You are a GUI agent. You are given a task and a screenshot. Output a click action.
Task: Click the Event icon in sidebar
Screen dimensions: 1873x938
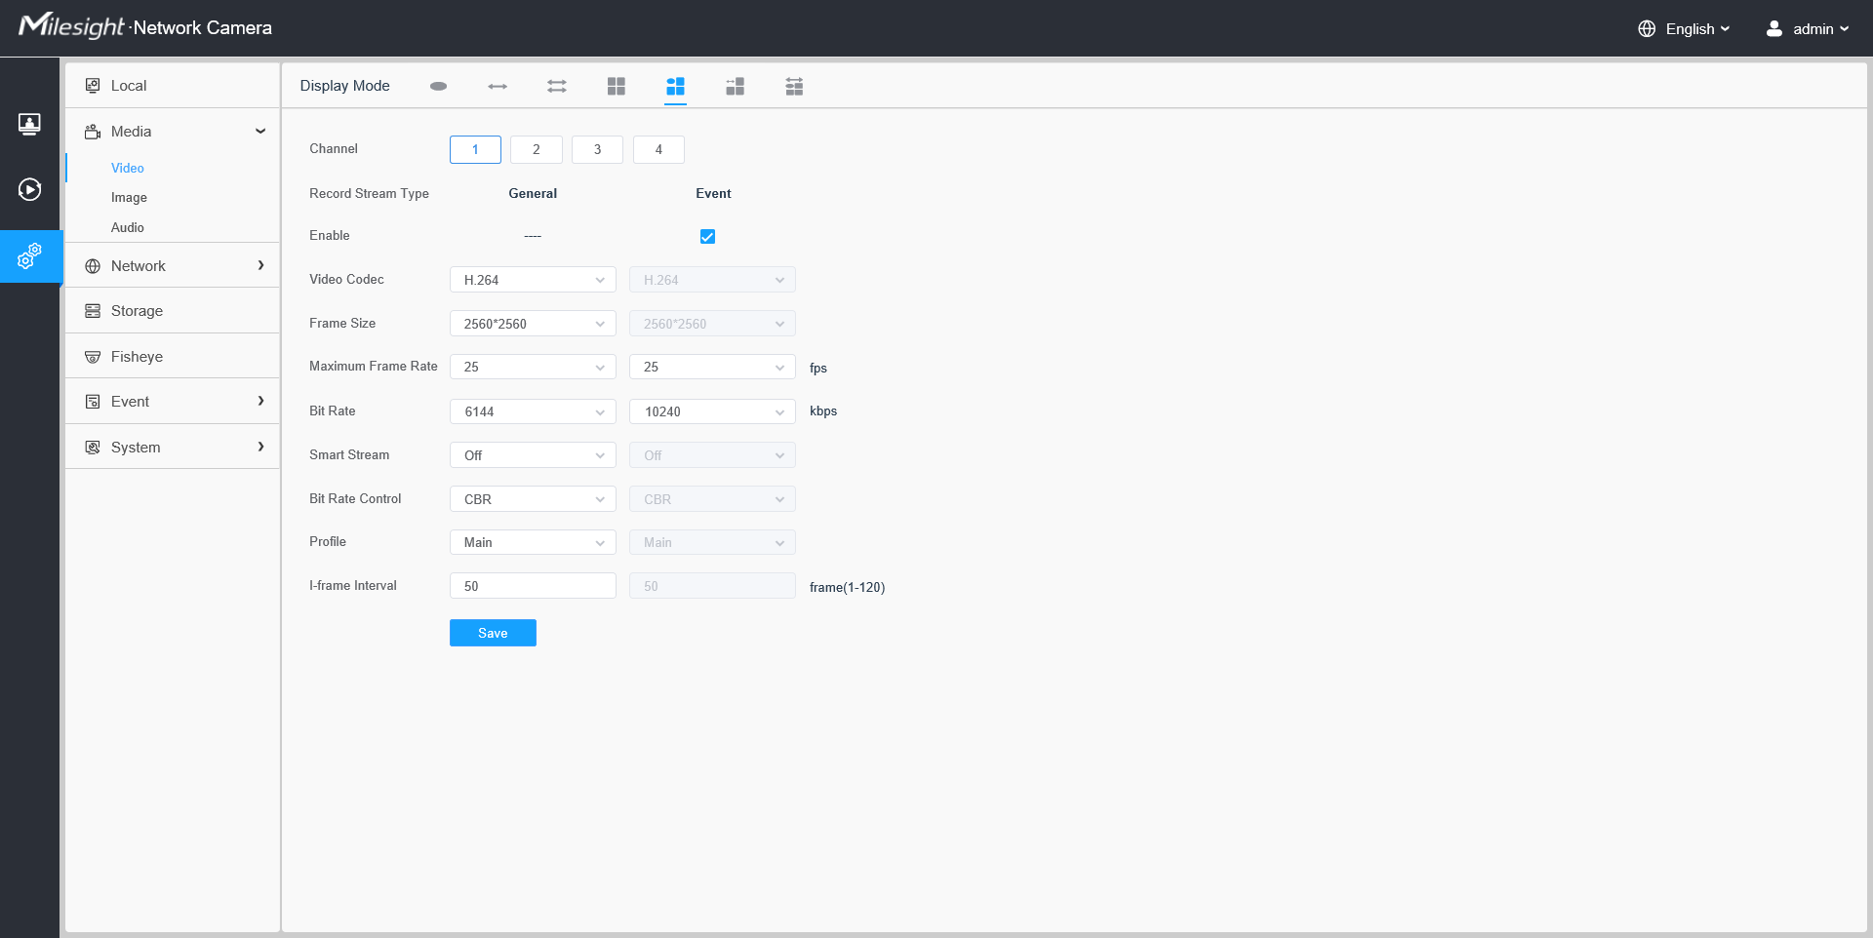coord(93,402)
